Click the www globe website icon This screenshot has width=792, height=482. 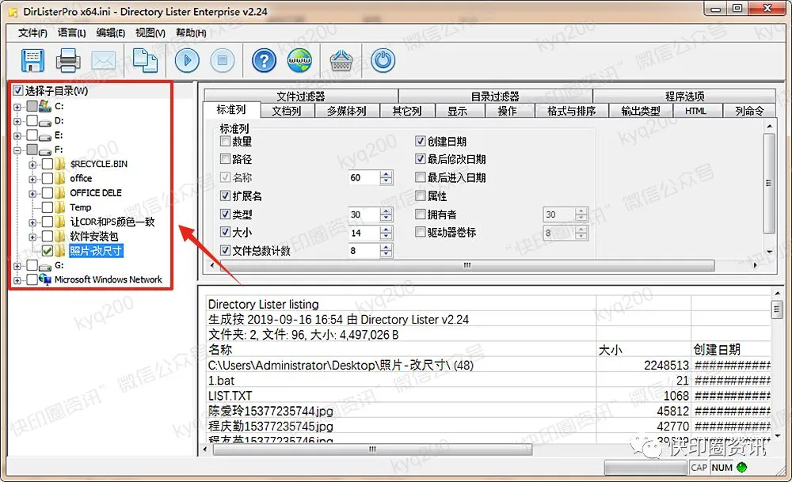click(299, 61)
